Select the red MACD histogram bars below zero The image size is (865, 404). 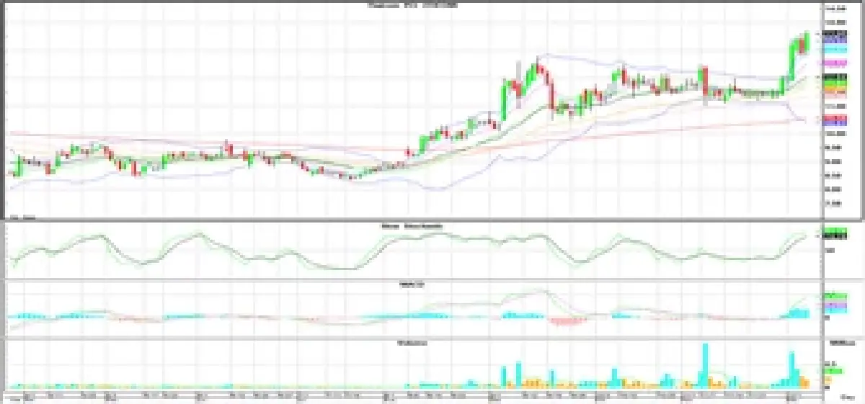(569, 321)
